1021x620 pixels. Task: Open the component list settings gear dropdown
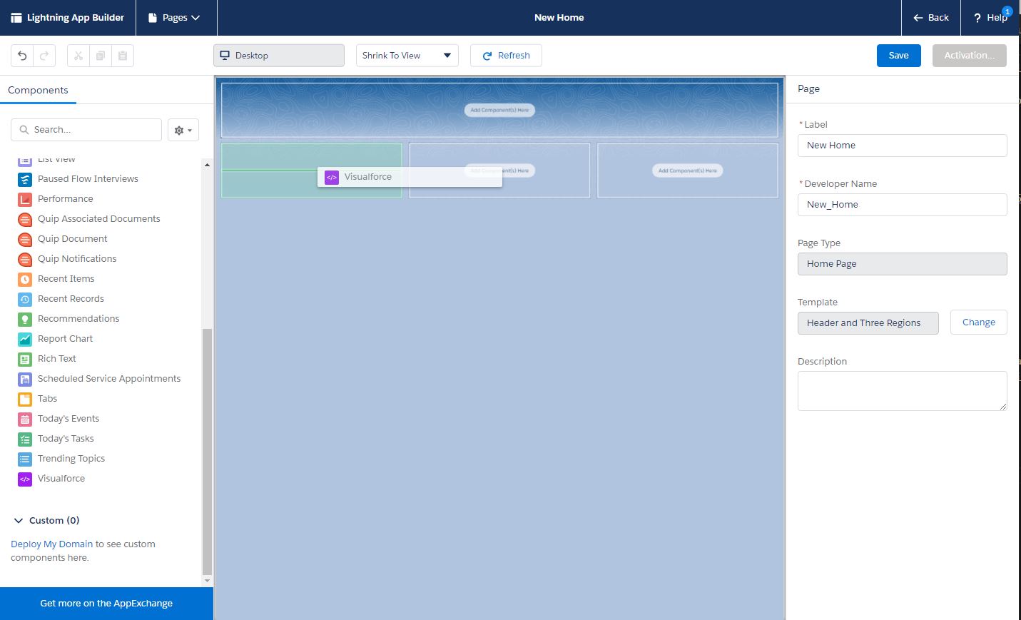pos(183,130)
